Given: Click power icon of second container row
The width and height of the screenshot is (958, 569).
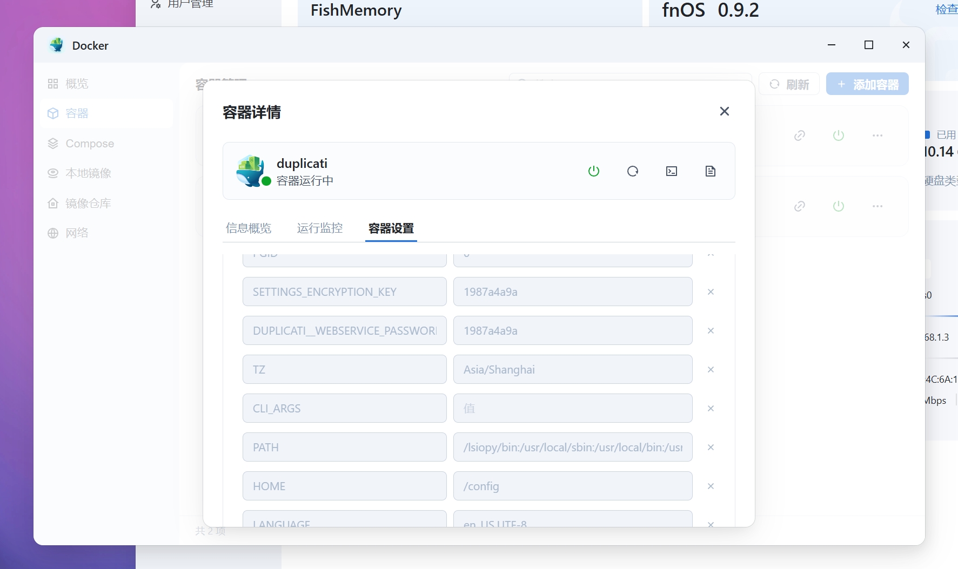Looking at the screenshot, I should (x=839, y=206).
